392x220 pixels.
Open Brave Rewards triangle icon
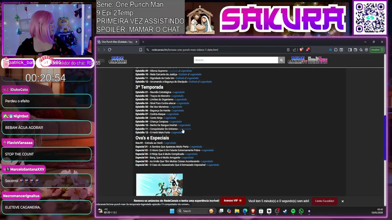[x=307, y=50]
